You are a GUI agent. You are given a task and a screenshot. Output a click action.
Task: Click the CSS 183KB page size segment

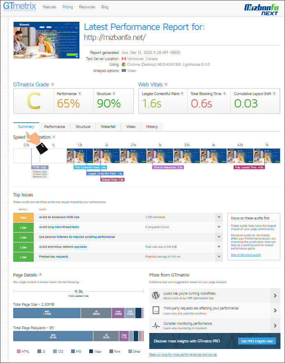[x=130, y=313]
